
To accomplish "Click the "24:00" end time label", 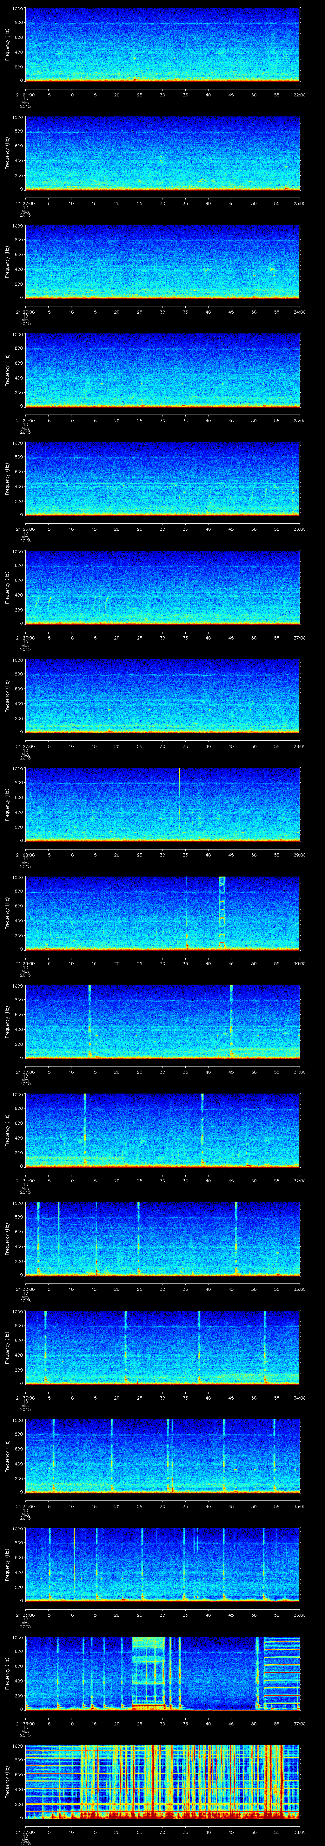I will [300, 311].
